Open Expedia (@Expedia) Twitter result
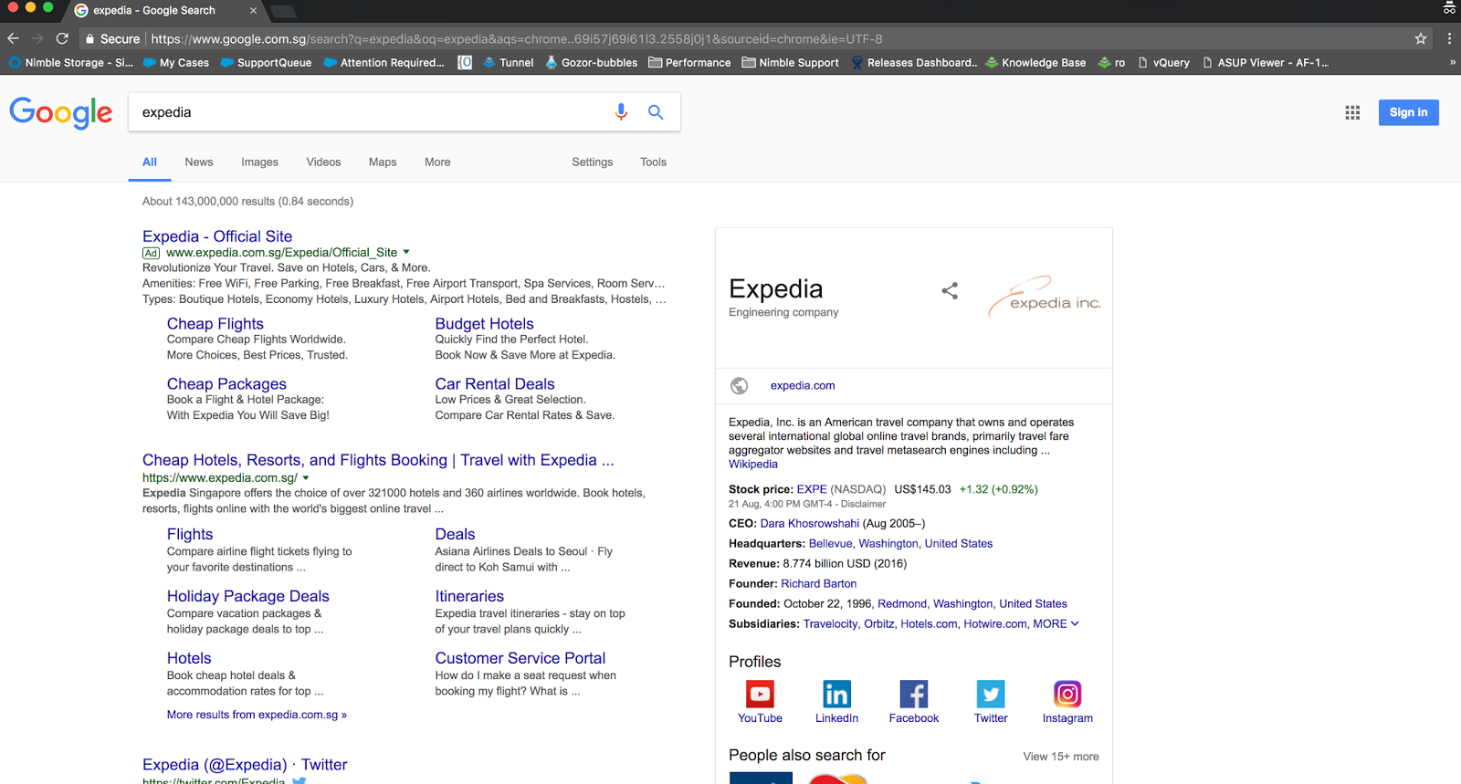 [245, 765]
